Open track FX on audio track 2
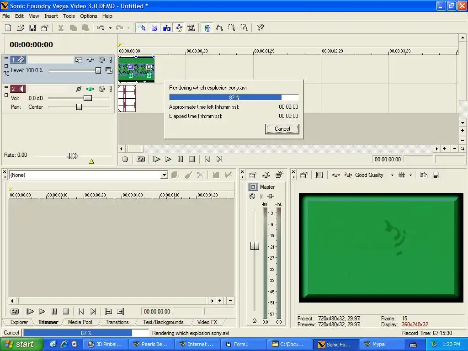This screenshot has width=468, height=351. point(90,89)
